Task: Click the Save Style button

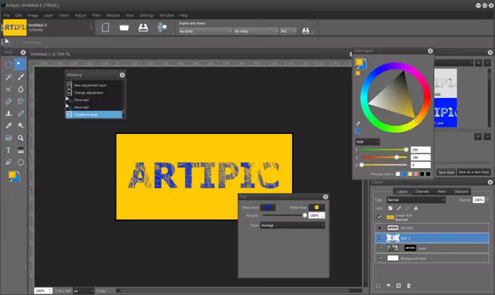Action: (446, 173)
